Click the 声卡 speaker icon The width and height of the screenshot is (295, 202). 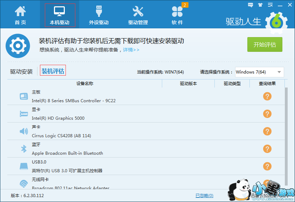point(24,131)
